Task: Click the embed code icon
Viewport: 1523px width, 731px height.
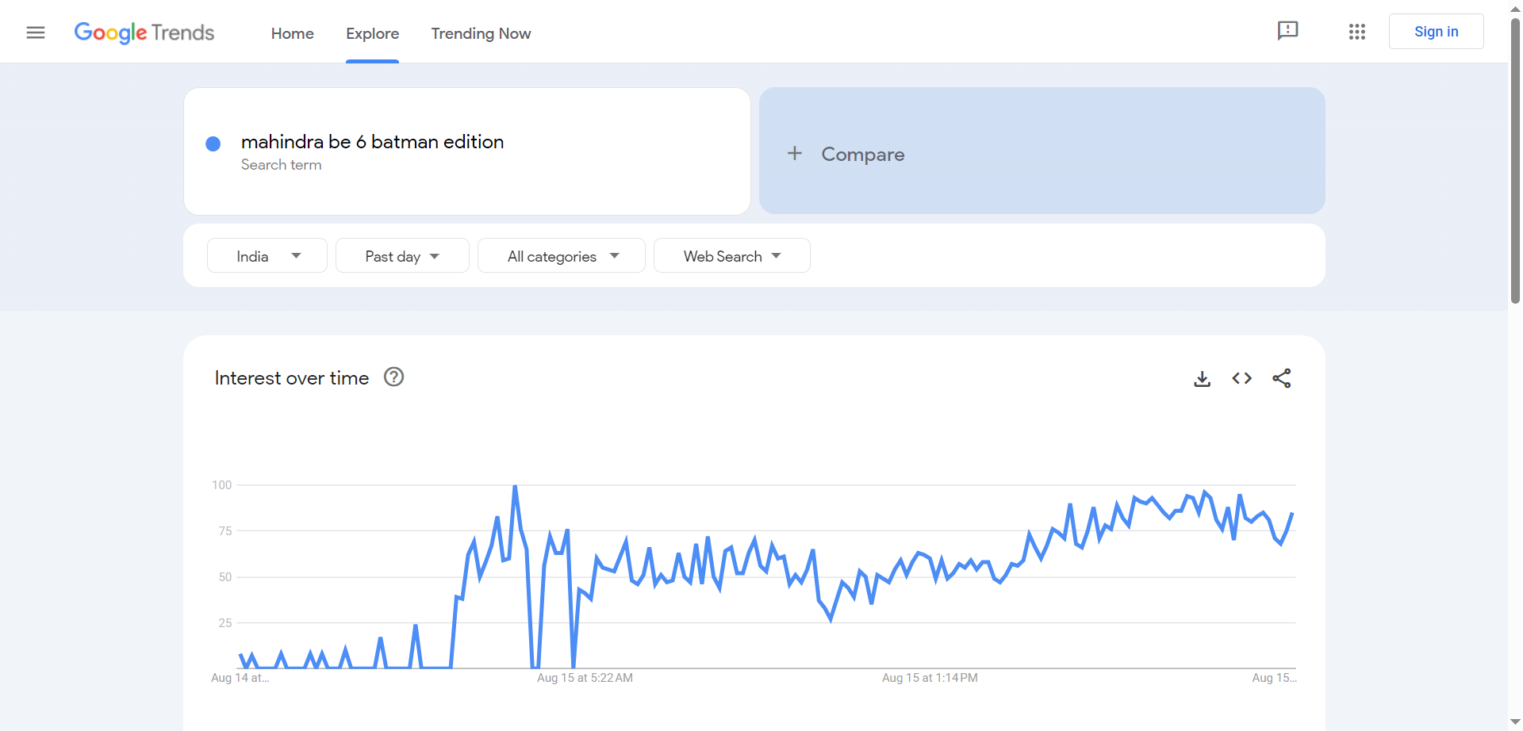Action: point(1242,378)
